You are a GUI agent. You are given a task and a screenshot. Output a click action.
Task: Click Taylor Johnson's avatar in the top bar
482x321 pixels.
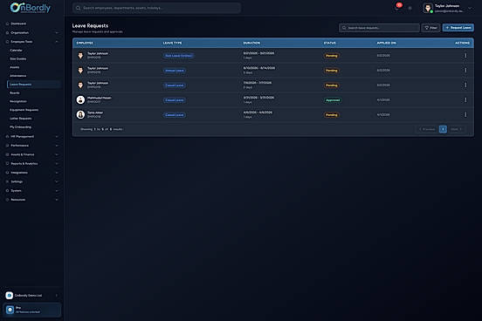coord(428,8)
